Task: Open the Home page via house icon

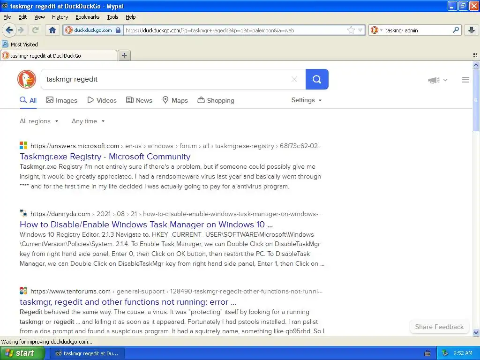Action: click(52, 30)
